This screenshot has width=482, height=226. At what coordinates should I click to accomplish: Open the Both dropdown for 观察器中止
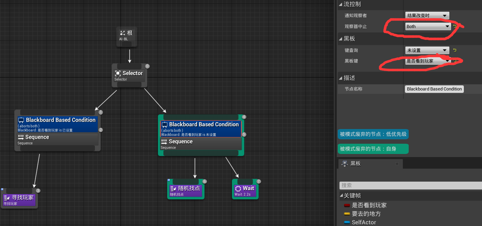[428, 26]
